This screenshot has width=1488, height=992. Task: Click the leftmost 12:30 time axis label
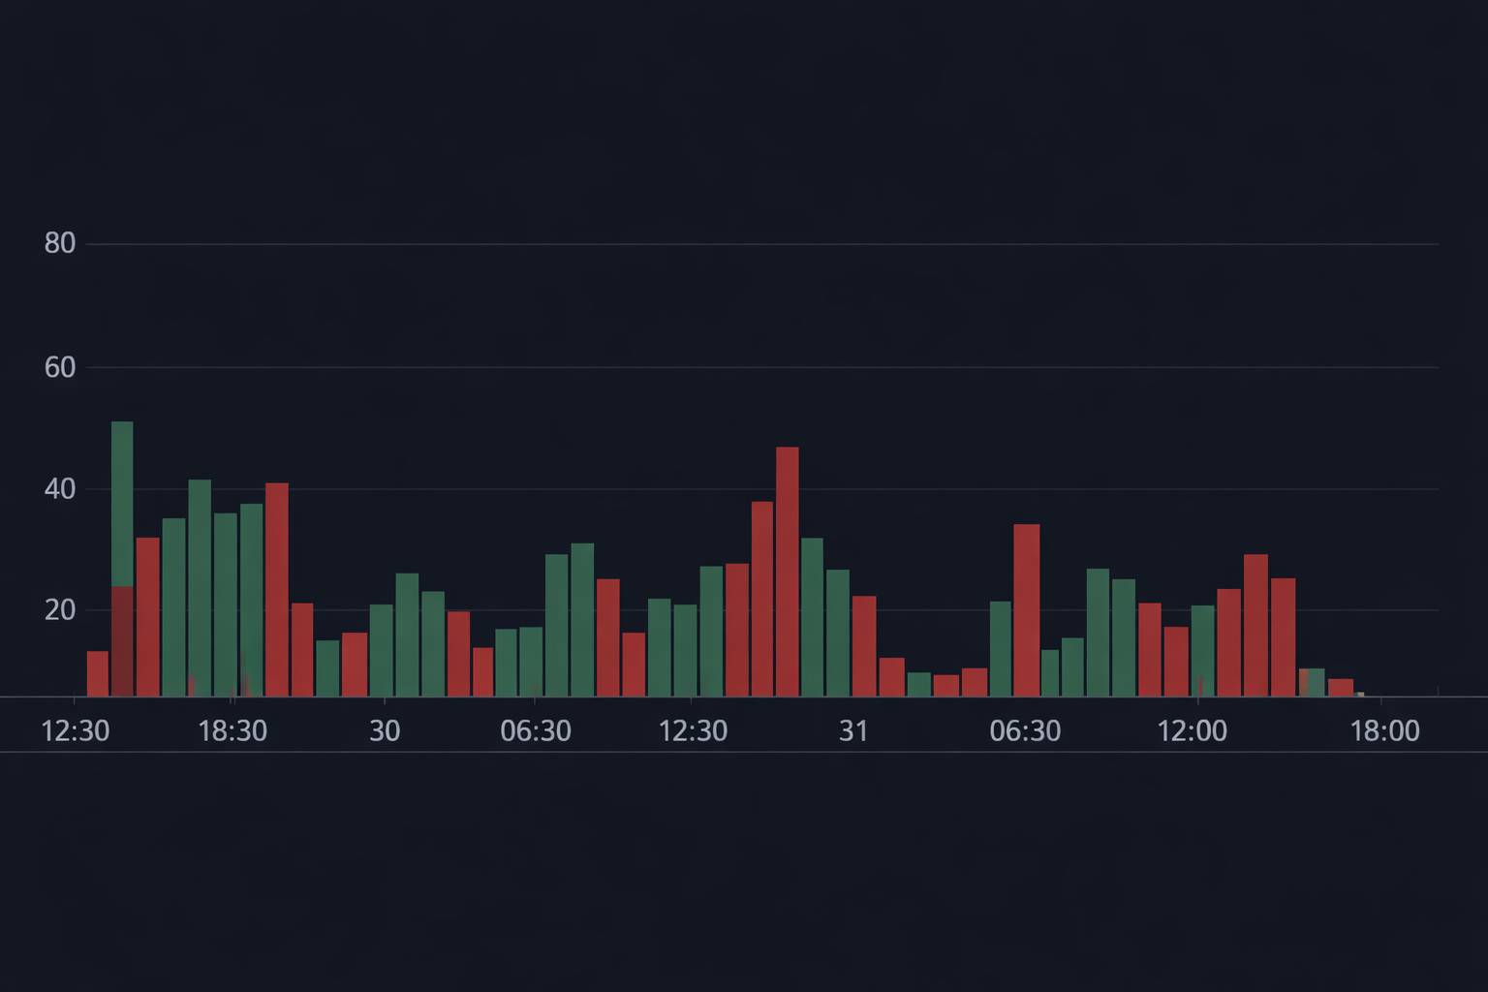(x=76, y=730)
